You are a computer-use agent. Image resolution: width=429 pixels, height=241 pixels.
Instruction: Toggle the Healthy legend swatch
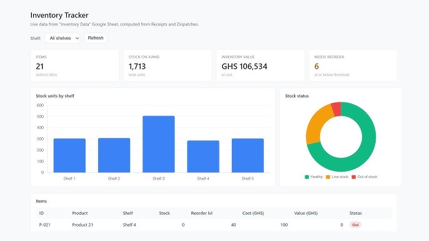pos(306,177)
